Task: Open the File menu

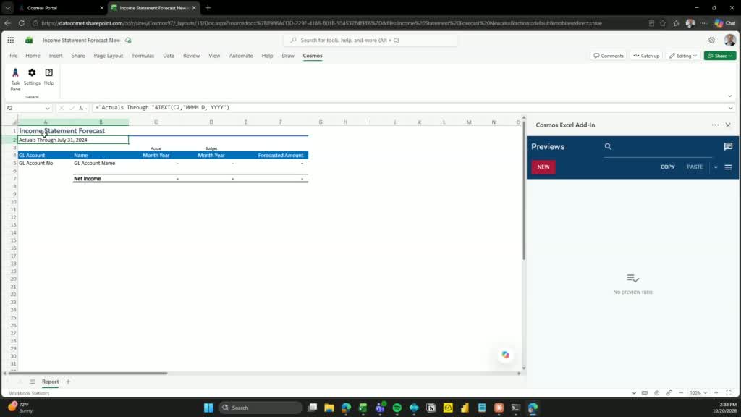Action: (13, 56)
